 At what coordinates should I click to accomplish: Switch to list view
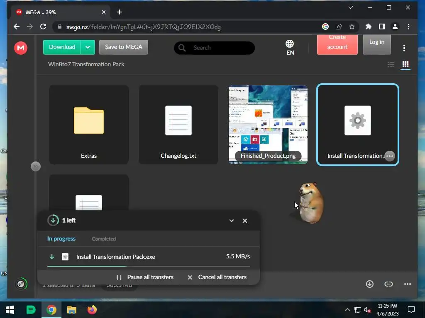(391, 64)
